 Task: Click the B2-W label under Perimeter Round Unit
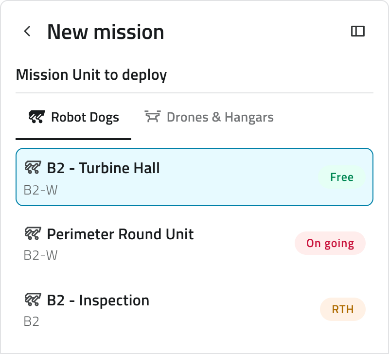tap(40, 255)
